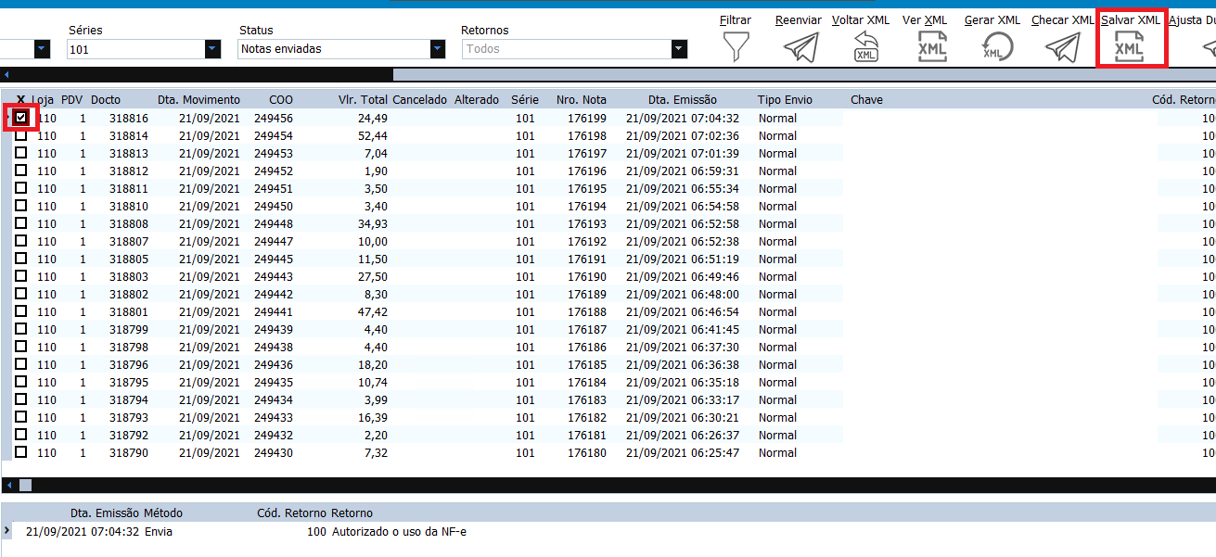Select nota number 176190
The width and height of the screenshot is (1216, 557).
[x=587, y=276]
